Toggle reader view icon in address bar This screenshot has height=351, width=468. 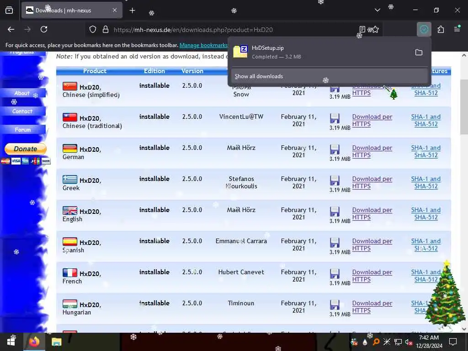coord(362,29)
